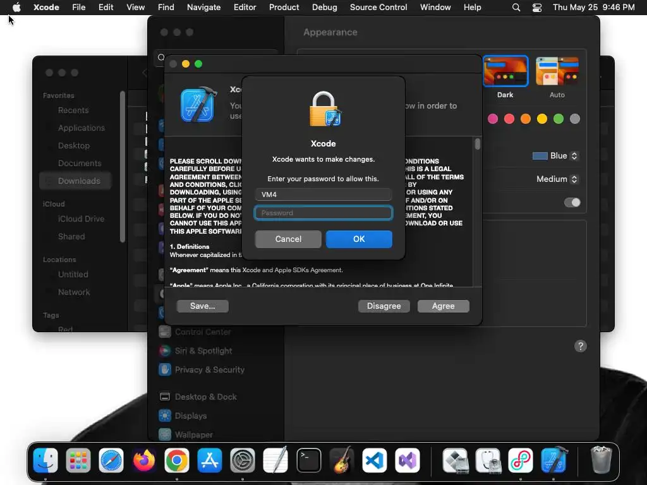Select the yellow accent color
The height and width of the screenshot is (485, 647).
coord(541,119)
